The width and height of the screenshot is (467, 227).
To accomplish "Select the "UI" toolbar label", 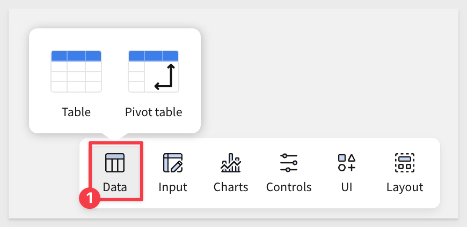I will [347, 187].
